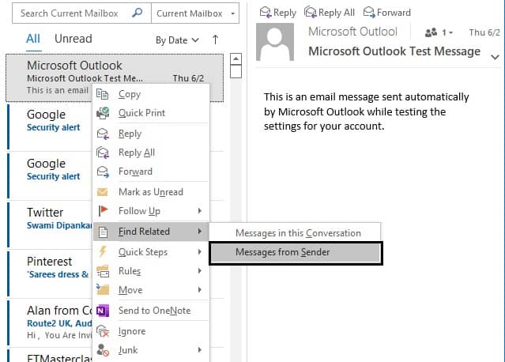The image size is (505, 362).
Task: Switch to the Unread tab
Action: (x=73, y=39)
